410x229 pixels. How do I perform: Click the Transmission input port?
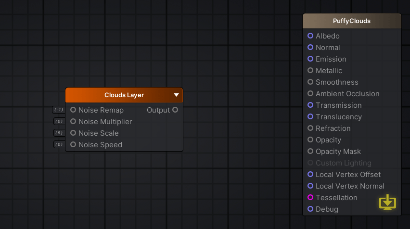(310, 105)
